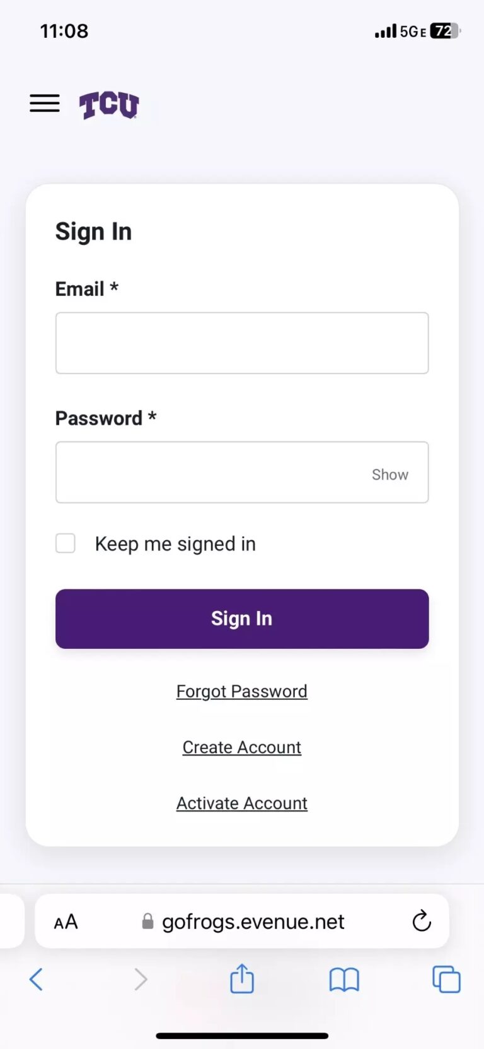Check the Keep me signed in box

pyautogui.click(x=66, y=543)
